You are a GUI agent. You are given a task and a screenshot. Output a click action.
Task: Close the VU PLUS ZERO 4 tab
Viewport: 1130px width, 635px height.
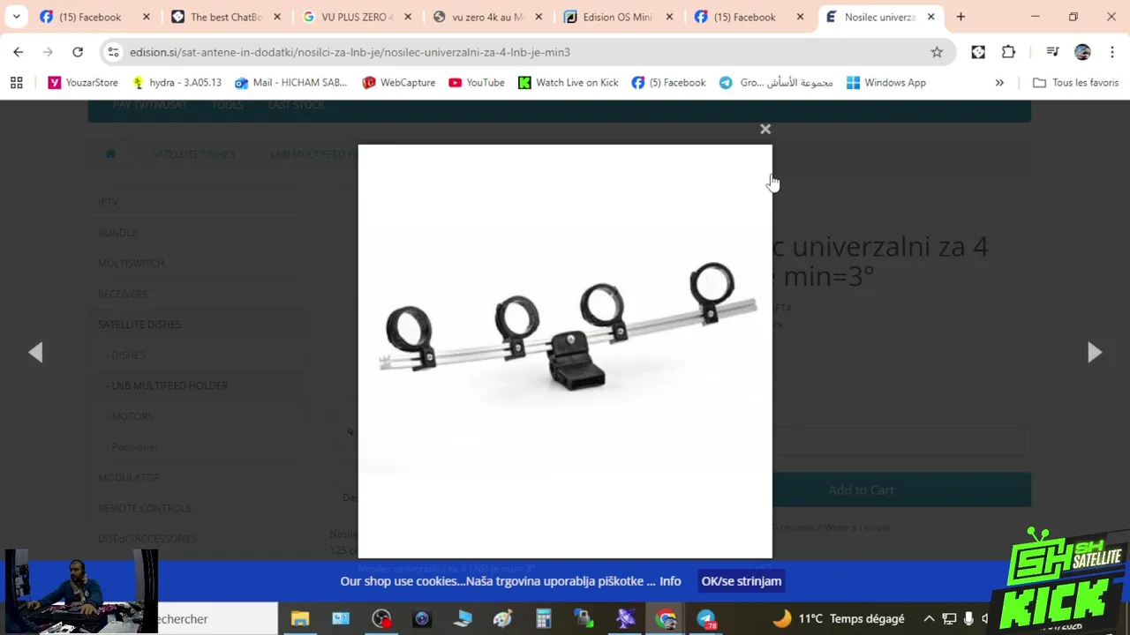408,17
